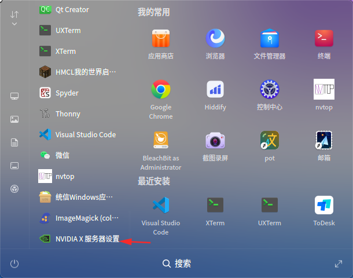Launch Google Chrome from favorites
Viewport: 353px width, 278px height.
point(161,90)
